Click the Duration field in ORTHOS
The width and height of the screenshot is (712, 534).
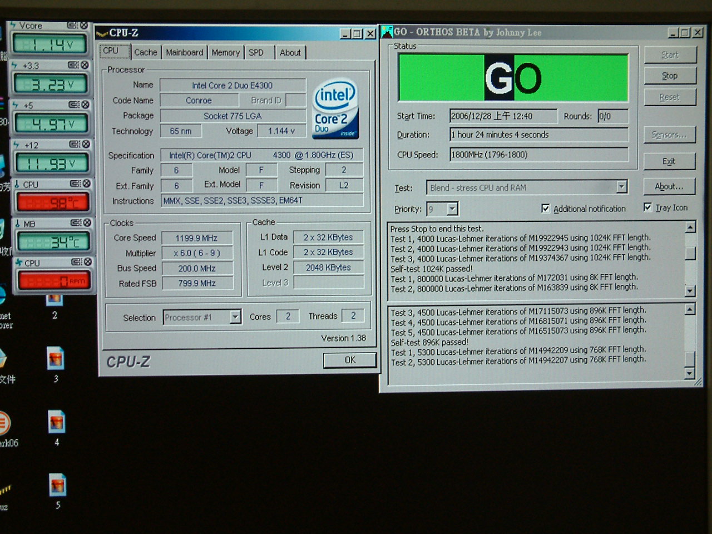538,135
